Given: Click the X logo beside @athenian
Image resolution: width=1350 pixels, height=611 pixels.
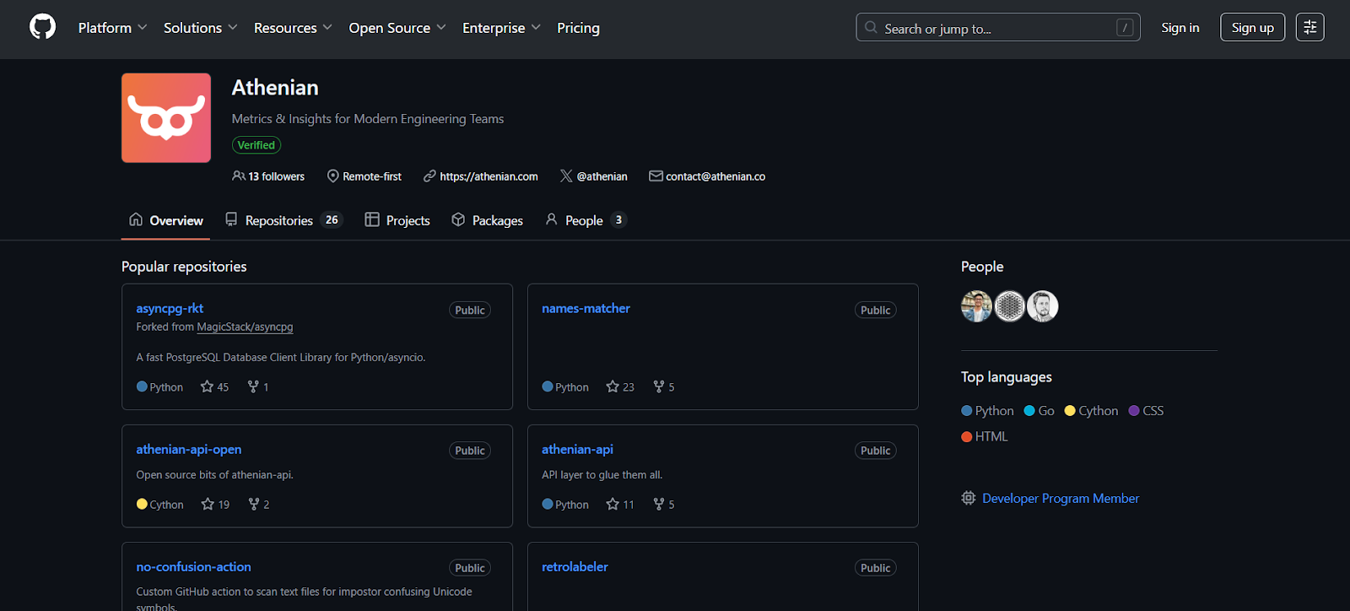Looking at the screenshot, I should 566,176.
